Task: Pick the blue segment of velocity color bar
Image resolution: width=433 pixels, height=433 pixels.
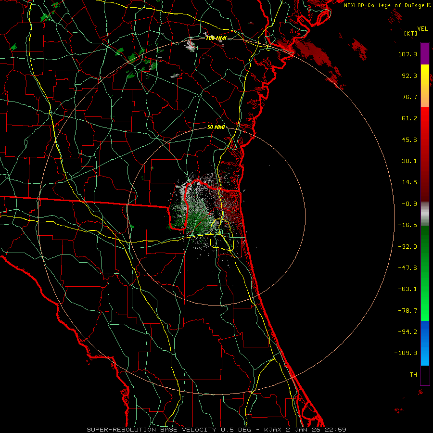Action: tap(425, 343)
